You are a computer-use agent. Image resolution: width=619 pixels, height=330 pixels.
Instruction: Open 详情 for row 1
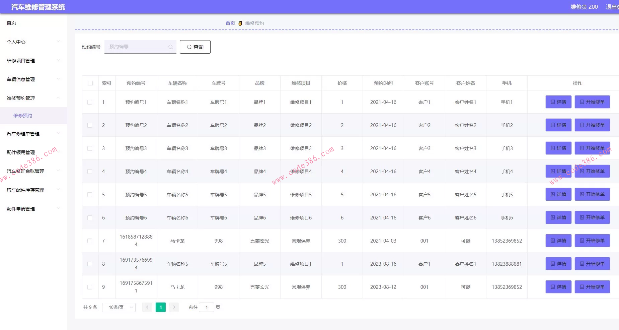[558, 102]
